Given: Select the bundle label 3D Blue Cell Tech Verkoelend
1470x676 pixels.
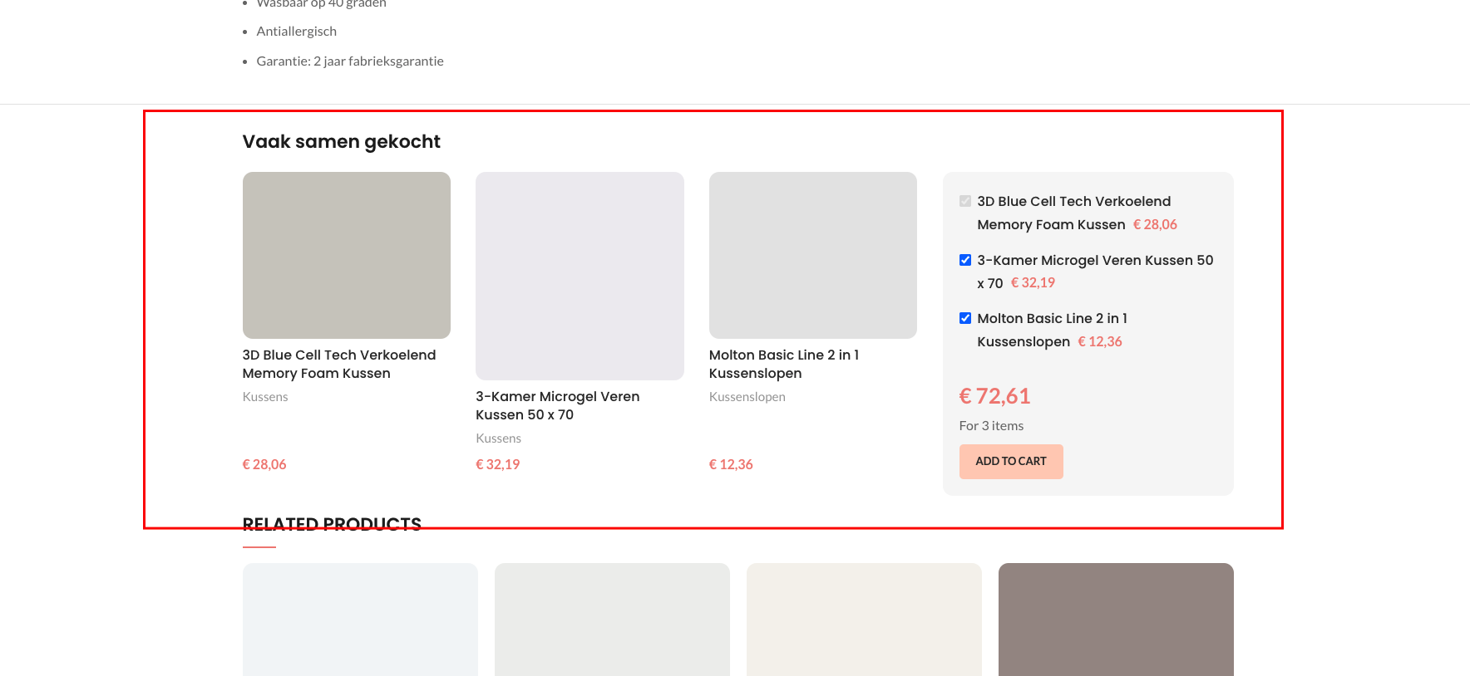Looking at the screenshot, I should [x=1074, y=213].
